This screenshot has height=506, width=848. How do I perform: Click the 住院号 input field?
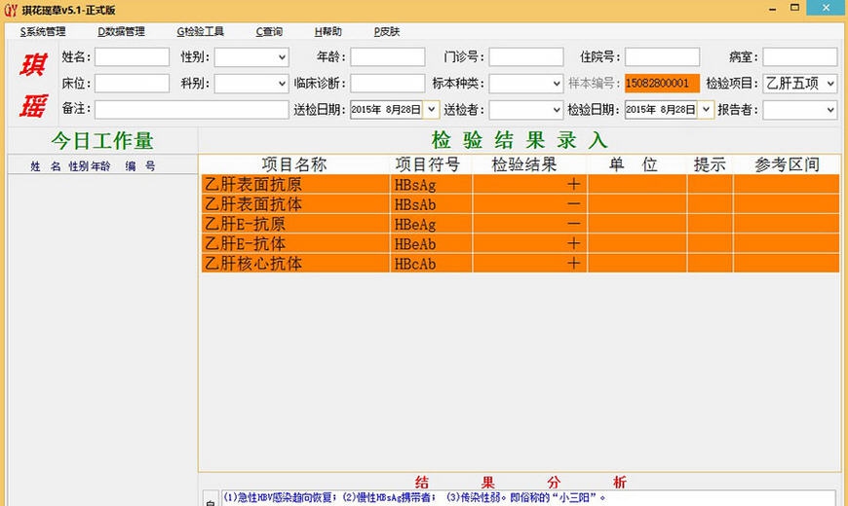tap(662, 56)
